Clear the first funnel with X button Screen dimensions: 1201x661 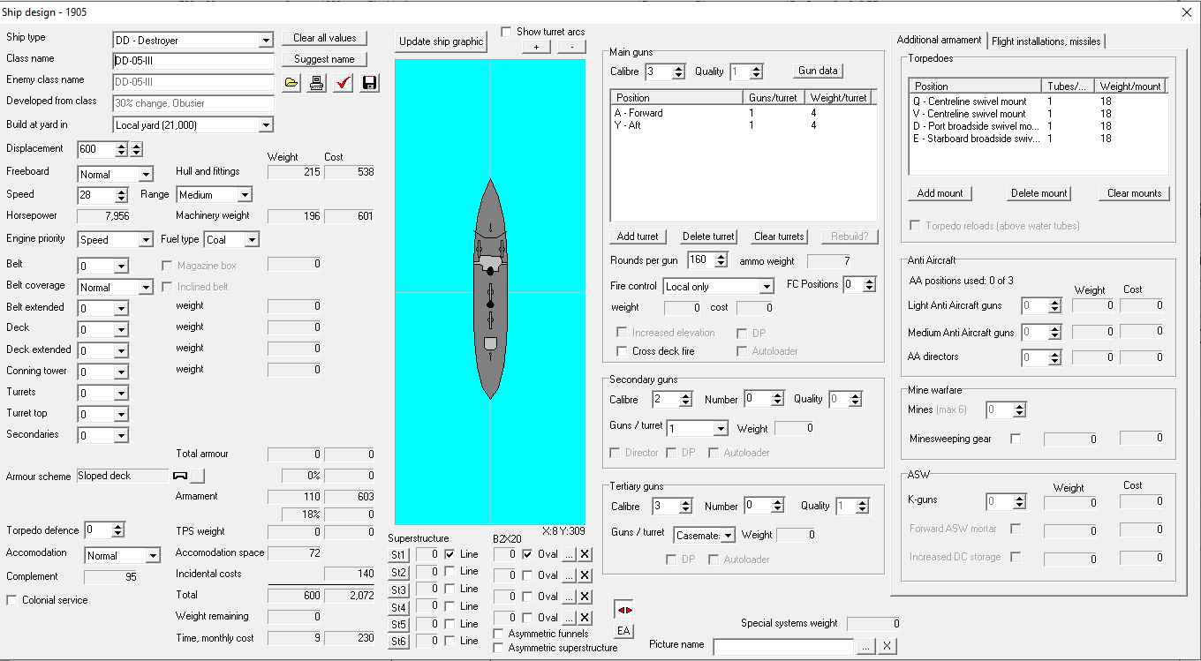585,554
